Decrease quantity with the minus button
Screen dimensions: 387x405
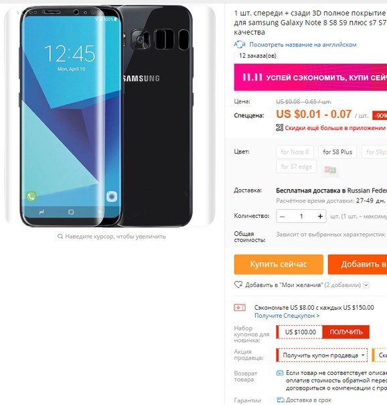click(x=283, y=217)
